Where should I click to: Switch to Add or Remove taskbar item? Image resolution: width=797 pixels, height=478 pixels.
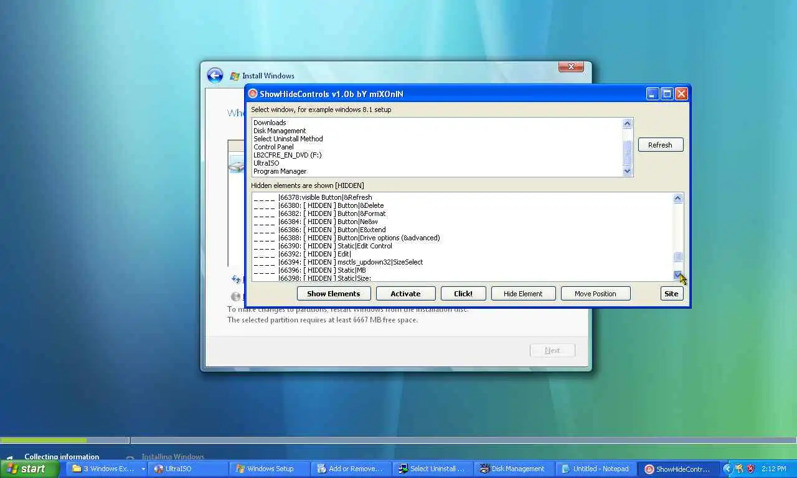click(x=351, y=469)
